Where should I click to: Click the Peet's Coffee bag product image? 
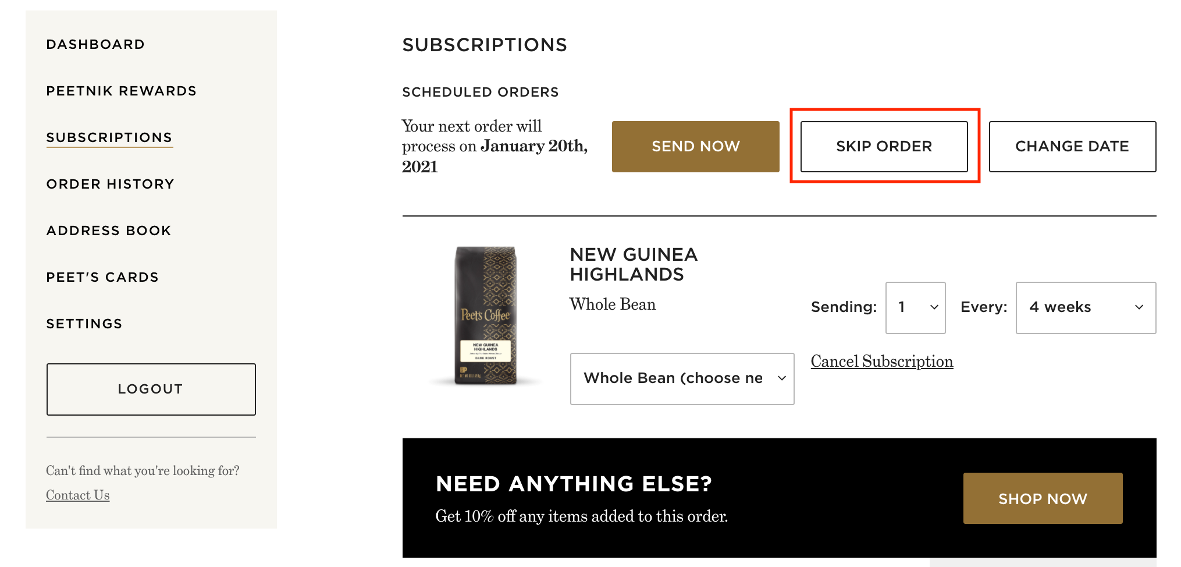point(485,315)
